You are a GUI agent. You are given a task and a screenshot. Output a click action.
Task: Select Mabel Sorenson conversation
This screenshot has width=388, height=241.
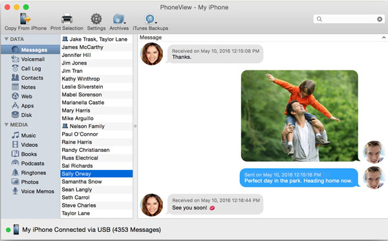coord(96,94)
